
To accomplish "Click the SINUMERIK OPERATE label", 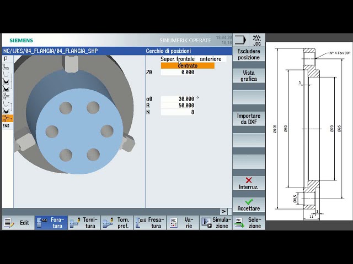I will 185,40.
